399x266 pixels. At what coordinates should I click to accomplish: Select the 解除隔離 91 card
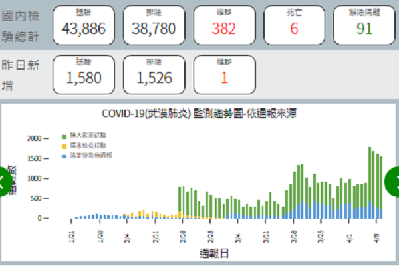click(364, 25)
